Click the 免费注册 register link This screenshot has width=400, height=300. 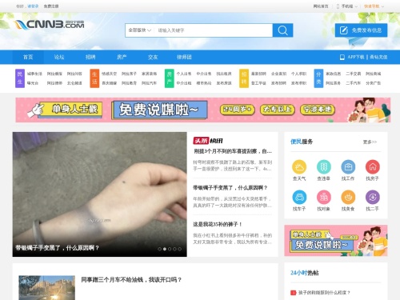(x=51, y=6)
